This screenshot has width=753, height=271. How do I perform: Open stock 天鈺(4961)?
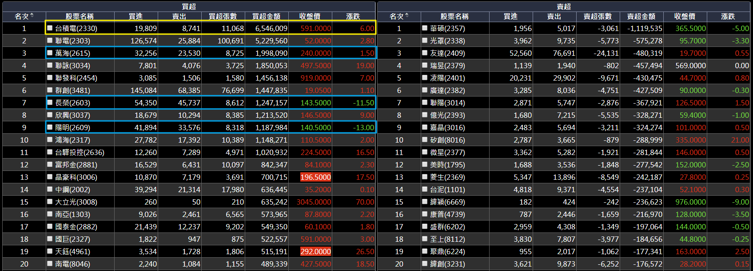(72, 252)
